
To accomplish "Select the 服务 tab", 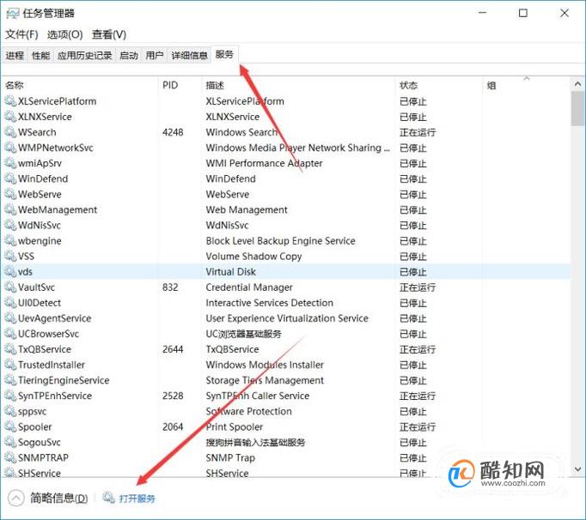I will 224,55.
